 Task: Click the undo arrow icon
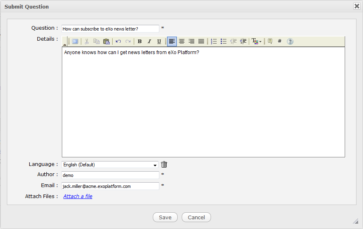118,41
